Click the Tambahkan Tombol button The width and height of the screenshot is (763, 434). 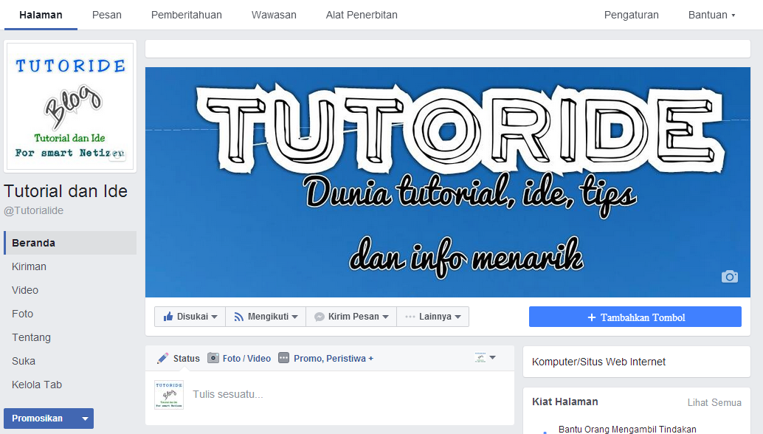[635, 316]
